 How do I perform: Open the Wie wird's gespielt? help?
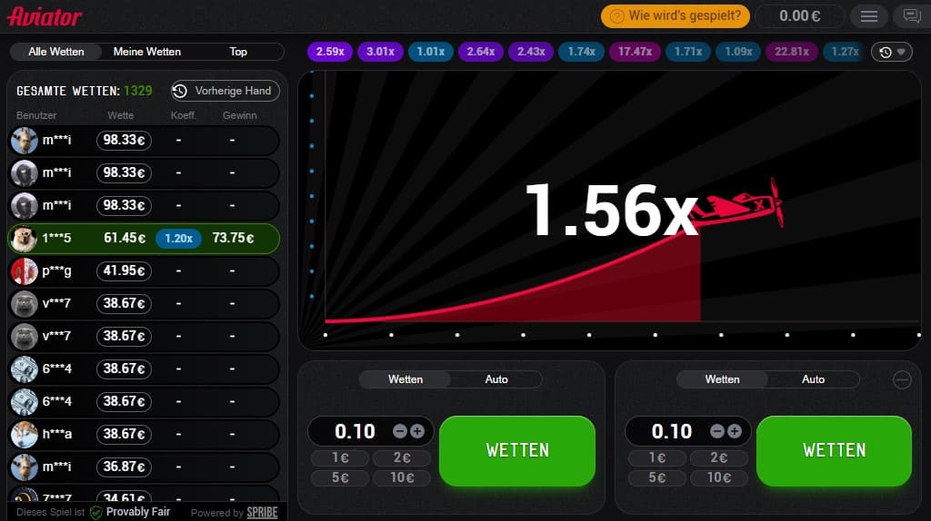(x=675, y=15)
